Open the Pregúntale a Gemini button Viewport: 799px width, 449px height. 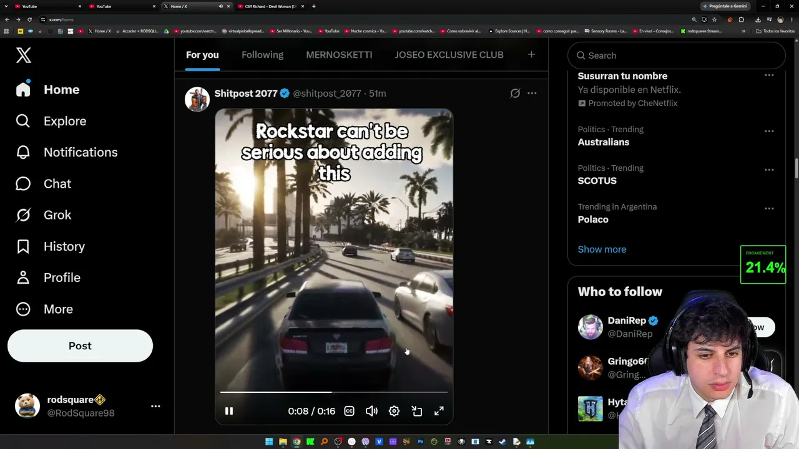tap(724, 6)
